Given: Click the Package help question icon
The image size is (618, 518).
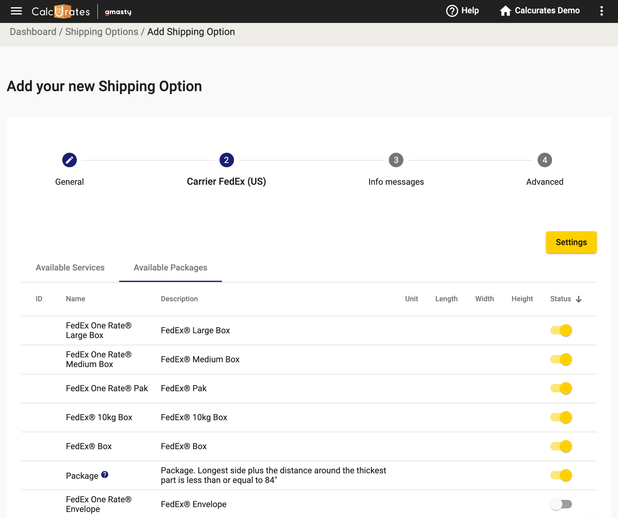Looking at the screenshot, I should pos(105,475).
